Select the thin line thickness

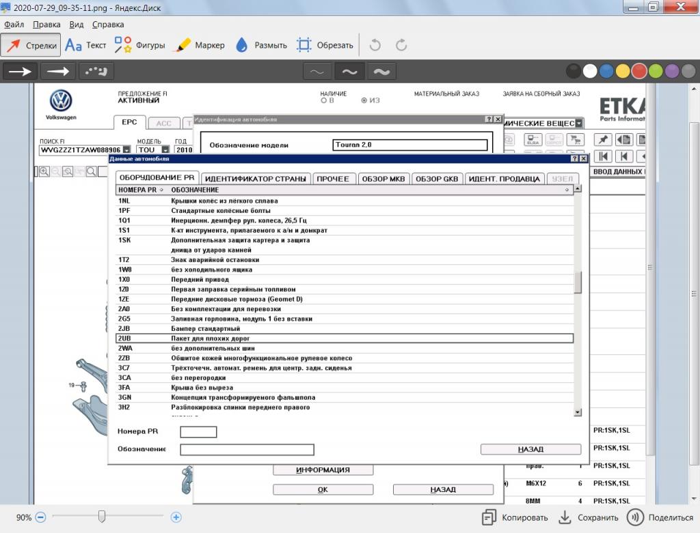click(317, 71)
